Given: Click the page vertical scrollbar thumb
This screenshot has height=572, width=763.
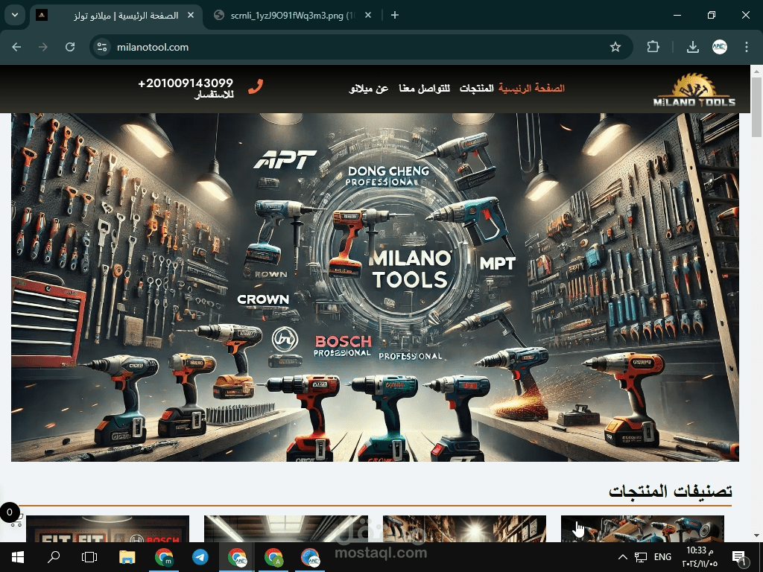Looking at the screenshot, I should pyautogui.click(x=757, y=107).
